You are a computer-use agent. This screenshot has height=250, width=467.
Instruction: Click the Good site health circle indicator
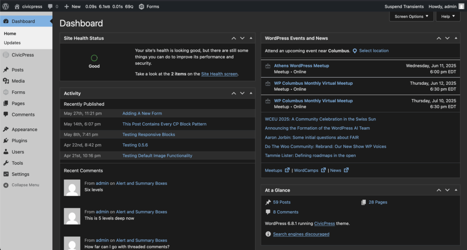(94, 58)
